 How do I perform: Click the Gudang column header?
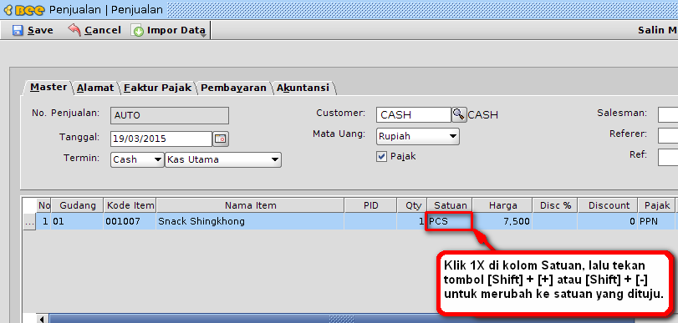click(x=77, y=205)
